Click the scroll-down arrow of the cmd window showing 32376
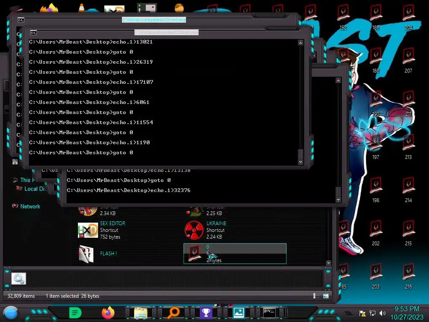The height and width of the screenshot is (322, 429). point(339,200)
